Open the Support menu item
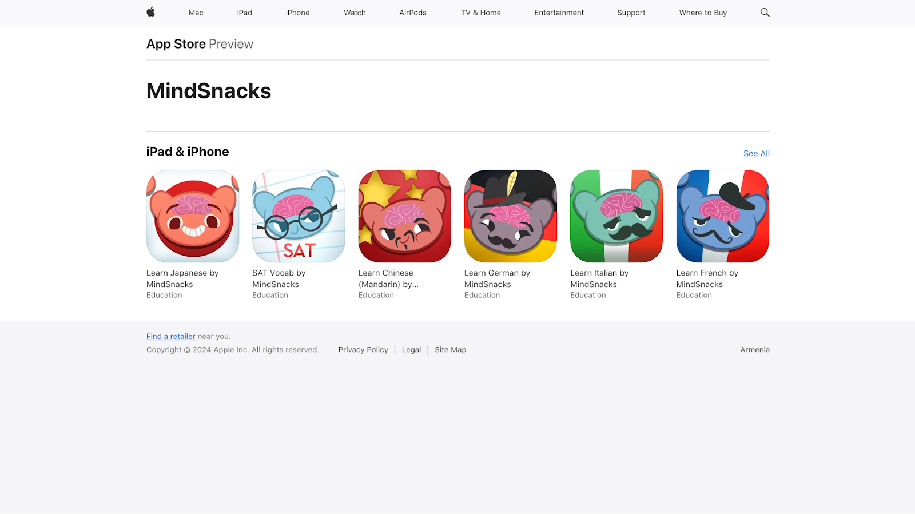The width and height of the screenshot is (915, 514). point(631,13)
